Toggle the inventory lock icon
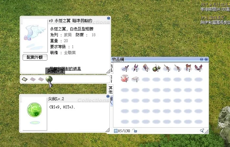 pyautogui.click(x=135, y=131)
